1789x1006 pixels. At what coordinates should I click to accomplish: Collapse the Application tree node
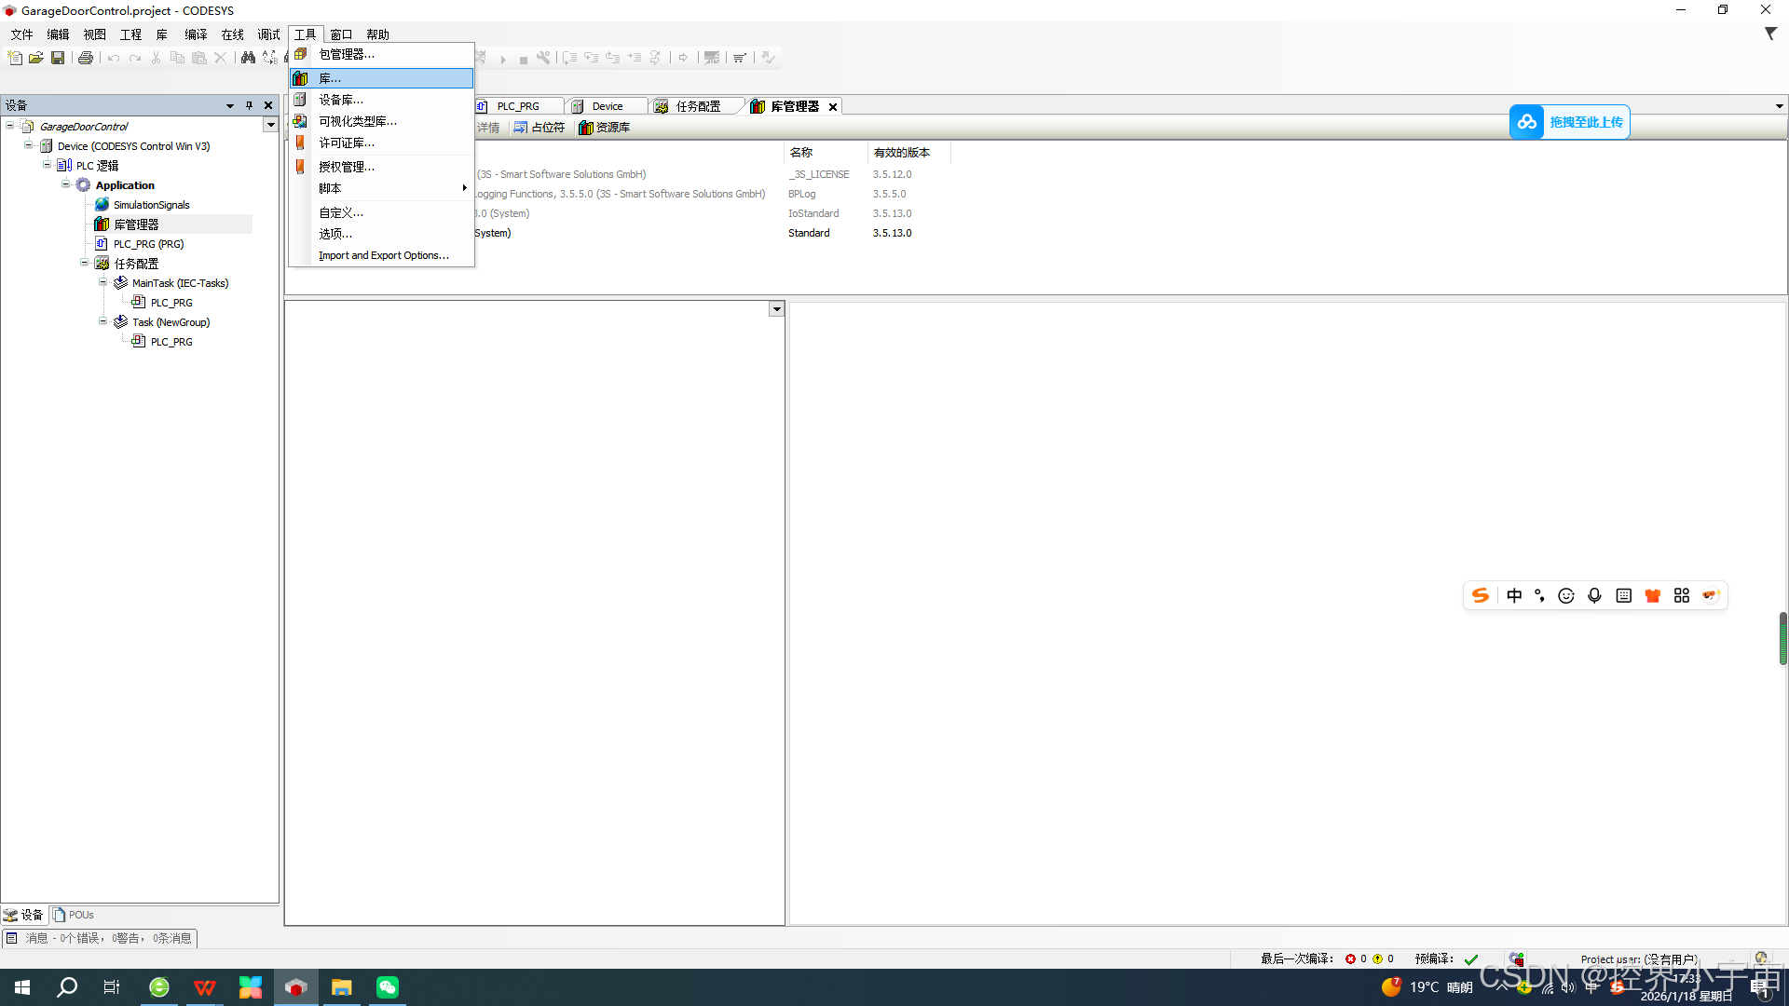(66, 184)
